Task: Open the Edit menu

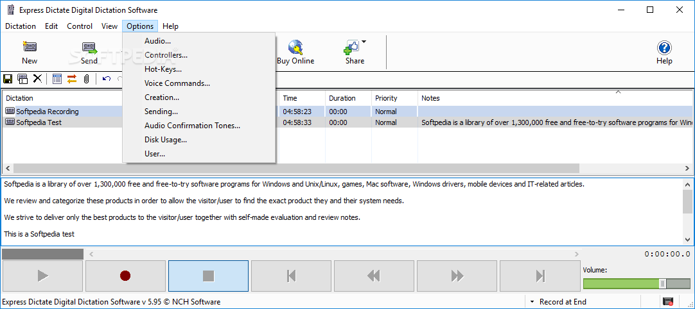Action: tap(51, 26)
